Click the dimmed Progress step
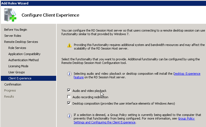The image size is (206, 127). tap(10, 90)
